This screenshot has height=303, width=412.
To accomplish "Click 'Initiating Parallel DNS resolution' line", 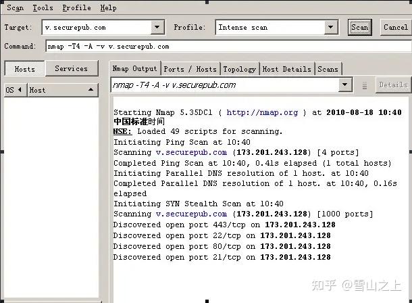I will [x=241, y=173].
